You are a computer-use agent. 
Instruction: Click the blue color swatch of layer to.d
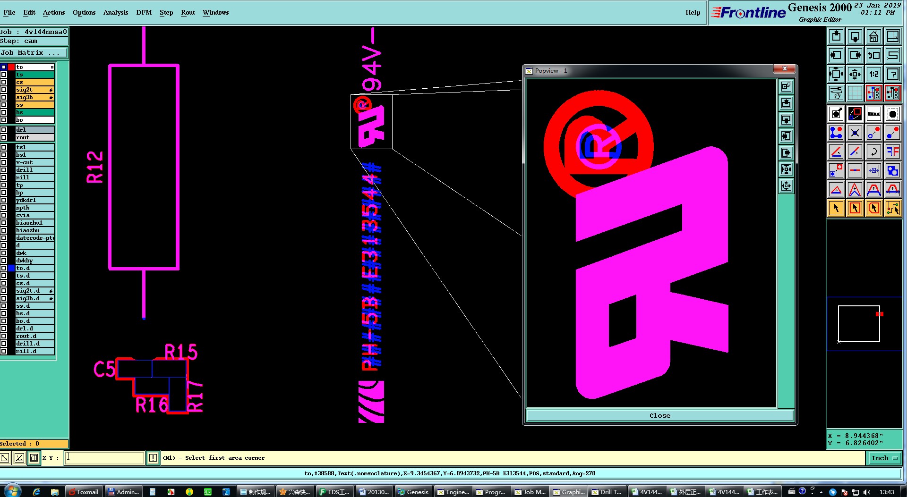point(11,268)
